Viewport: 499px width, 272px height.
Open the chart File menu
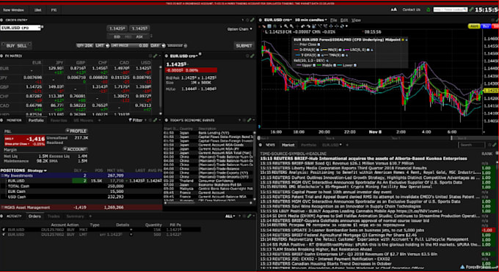pos(333,20)
